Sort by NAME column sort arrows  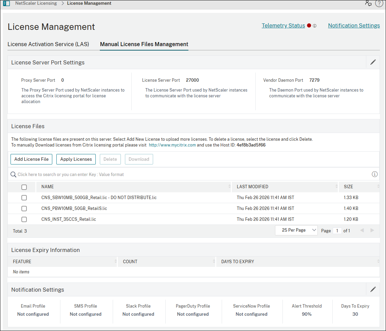click(229, 187)
